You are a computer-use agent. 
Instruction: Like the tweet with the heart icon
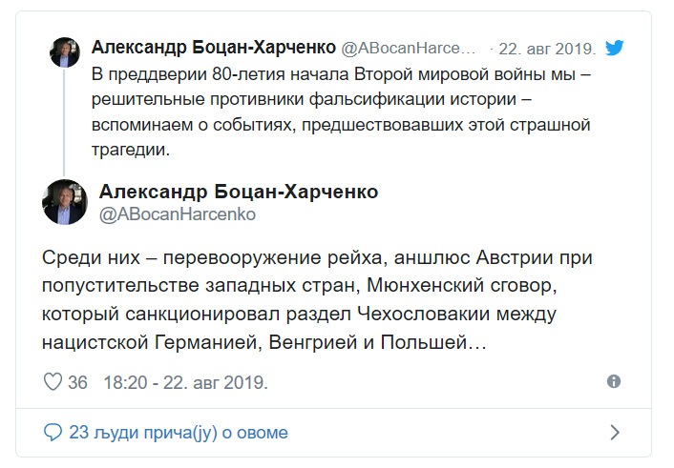pyautogui.click(x=53, y=381)
